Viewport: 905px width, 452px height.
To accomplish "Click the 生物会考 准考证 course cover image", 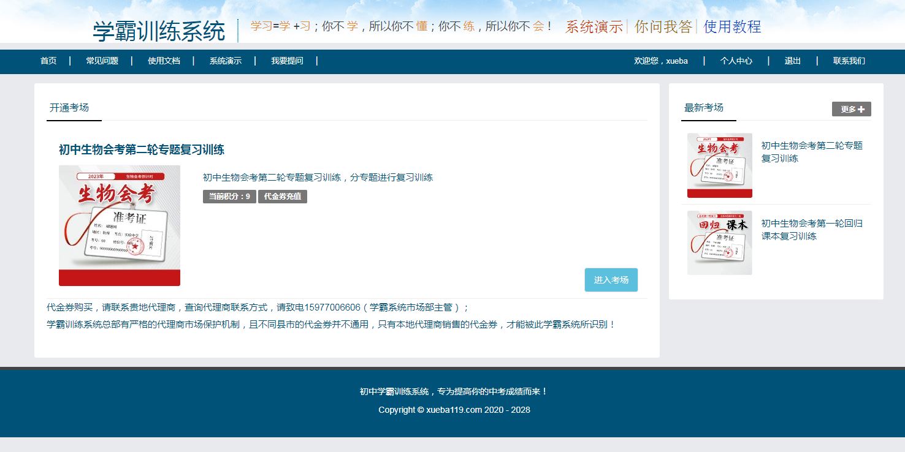I will (x=119, y=225).
